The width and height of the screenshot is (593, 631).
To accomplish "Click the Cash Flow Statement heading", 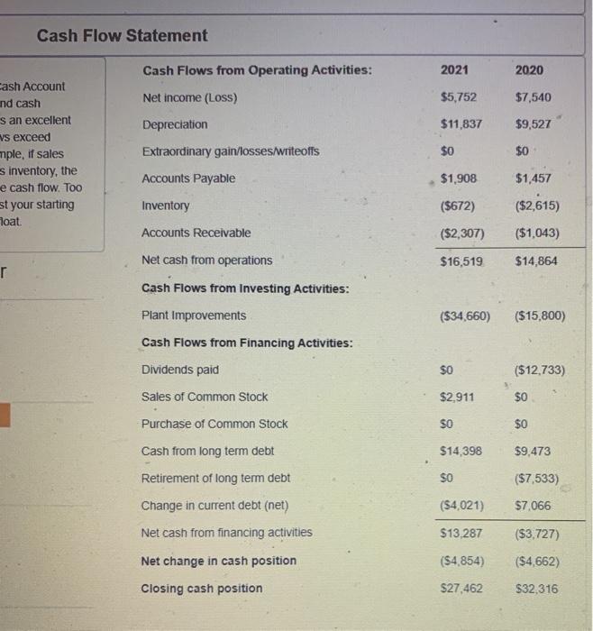I will [122, 36].
